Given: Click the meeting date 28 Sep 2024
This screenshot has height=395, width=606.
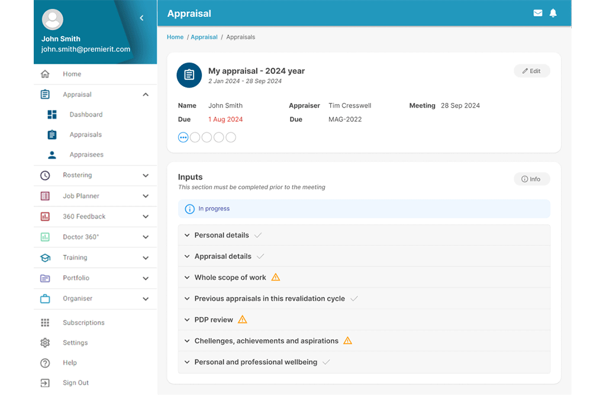Looking at the screenshot, I should pos(460,105).
